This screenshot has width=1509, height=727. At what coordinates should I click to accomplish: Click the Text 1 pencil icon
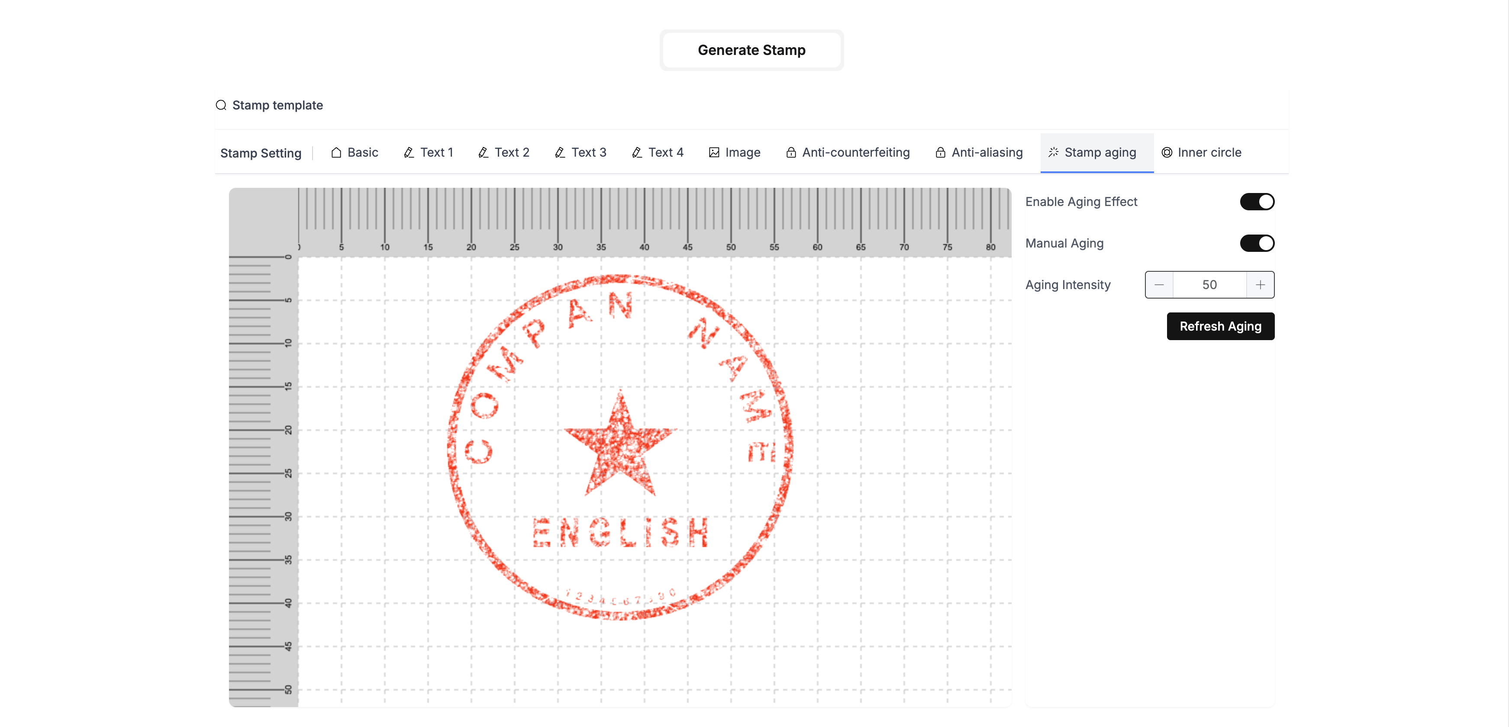(x=409, y=152)
